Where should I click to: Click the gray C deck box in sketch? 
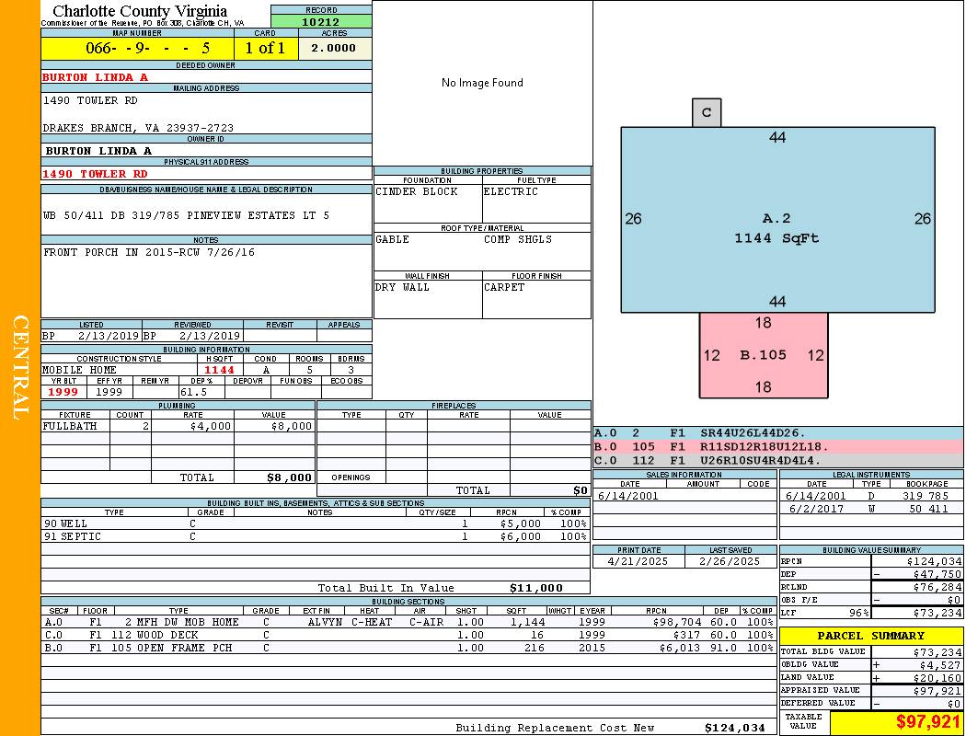(x=707, y=112)
